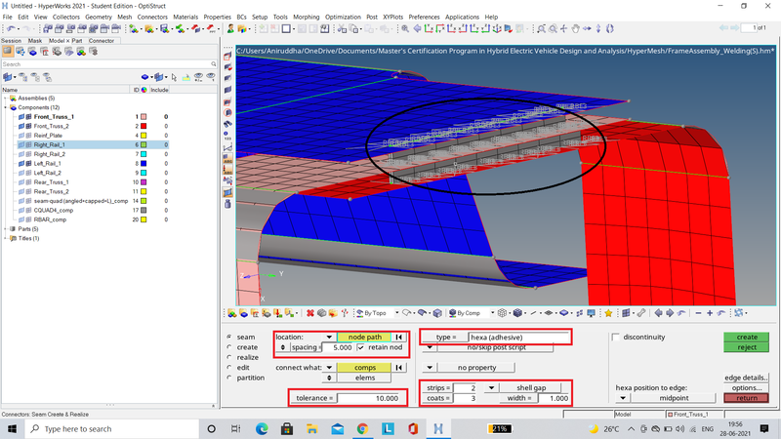This screenshot has width=781, height=439.
Task: Open the Connectors menu
Action: 154,17
